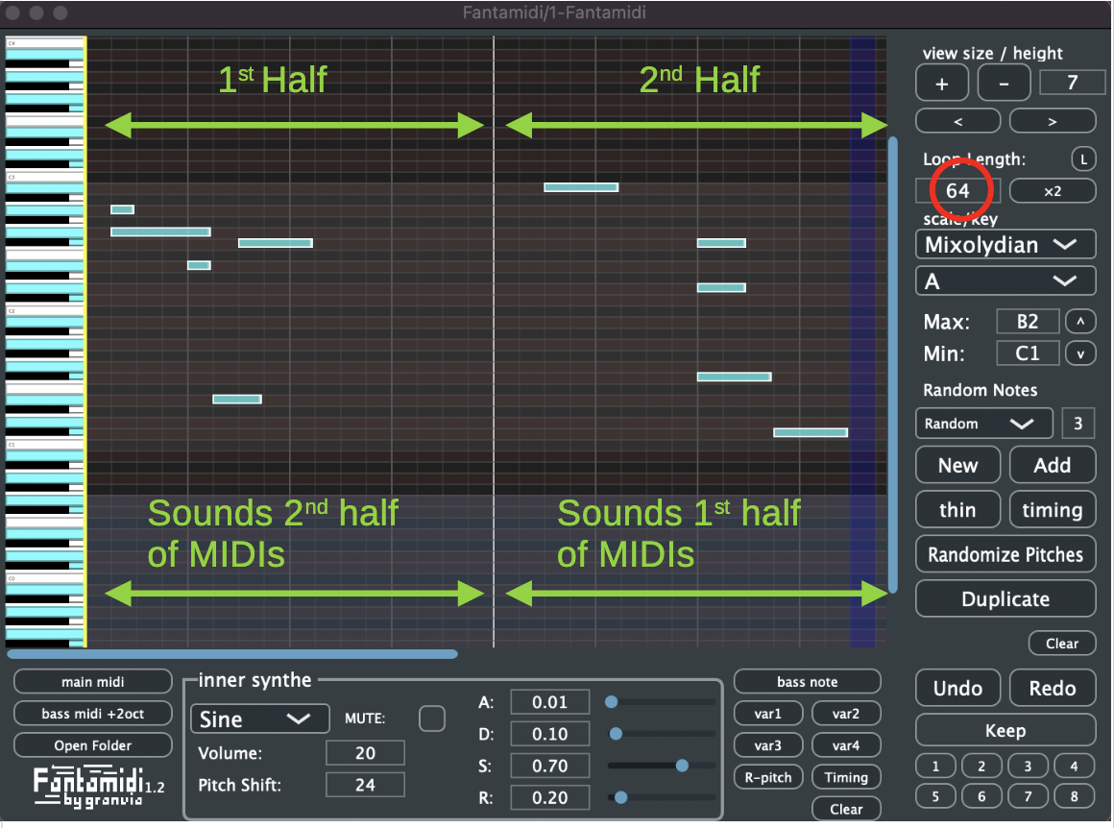This screenshot has height=828, width=1114.
Task: Decrease view size with minus button
Action: (x=1004, y=84)
